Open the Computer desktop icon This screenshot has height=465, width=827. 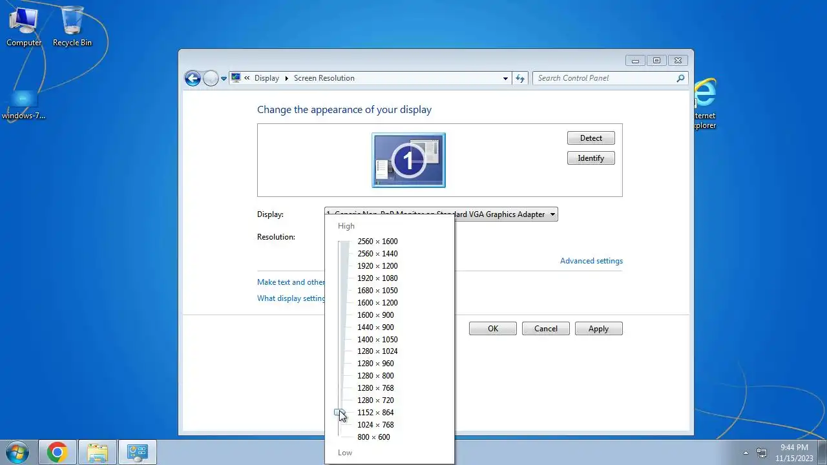[24, 26]
